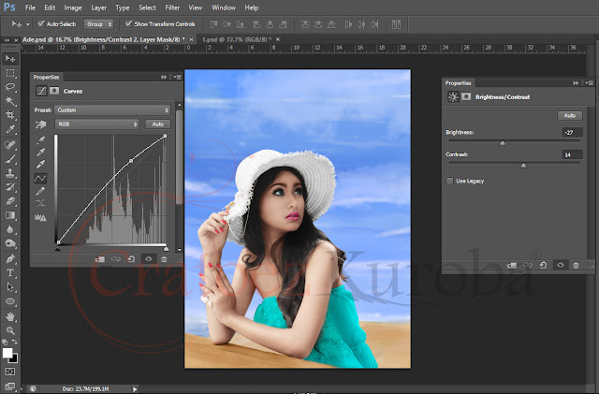The width and height of the screenshot is (599, 394).
Task: Select the Hand tool
Action: 10,316
